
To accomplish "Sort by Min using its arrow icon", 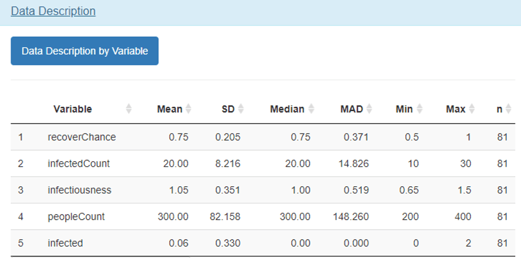I will (419, 109).
